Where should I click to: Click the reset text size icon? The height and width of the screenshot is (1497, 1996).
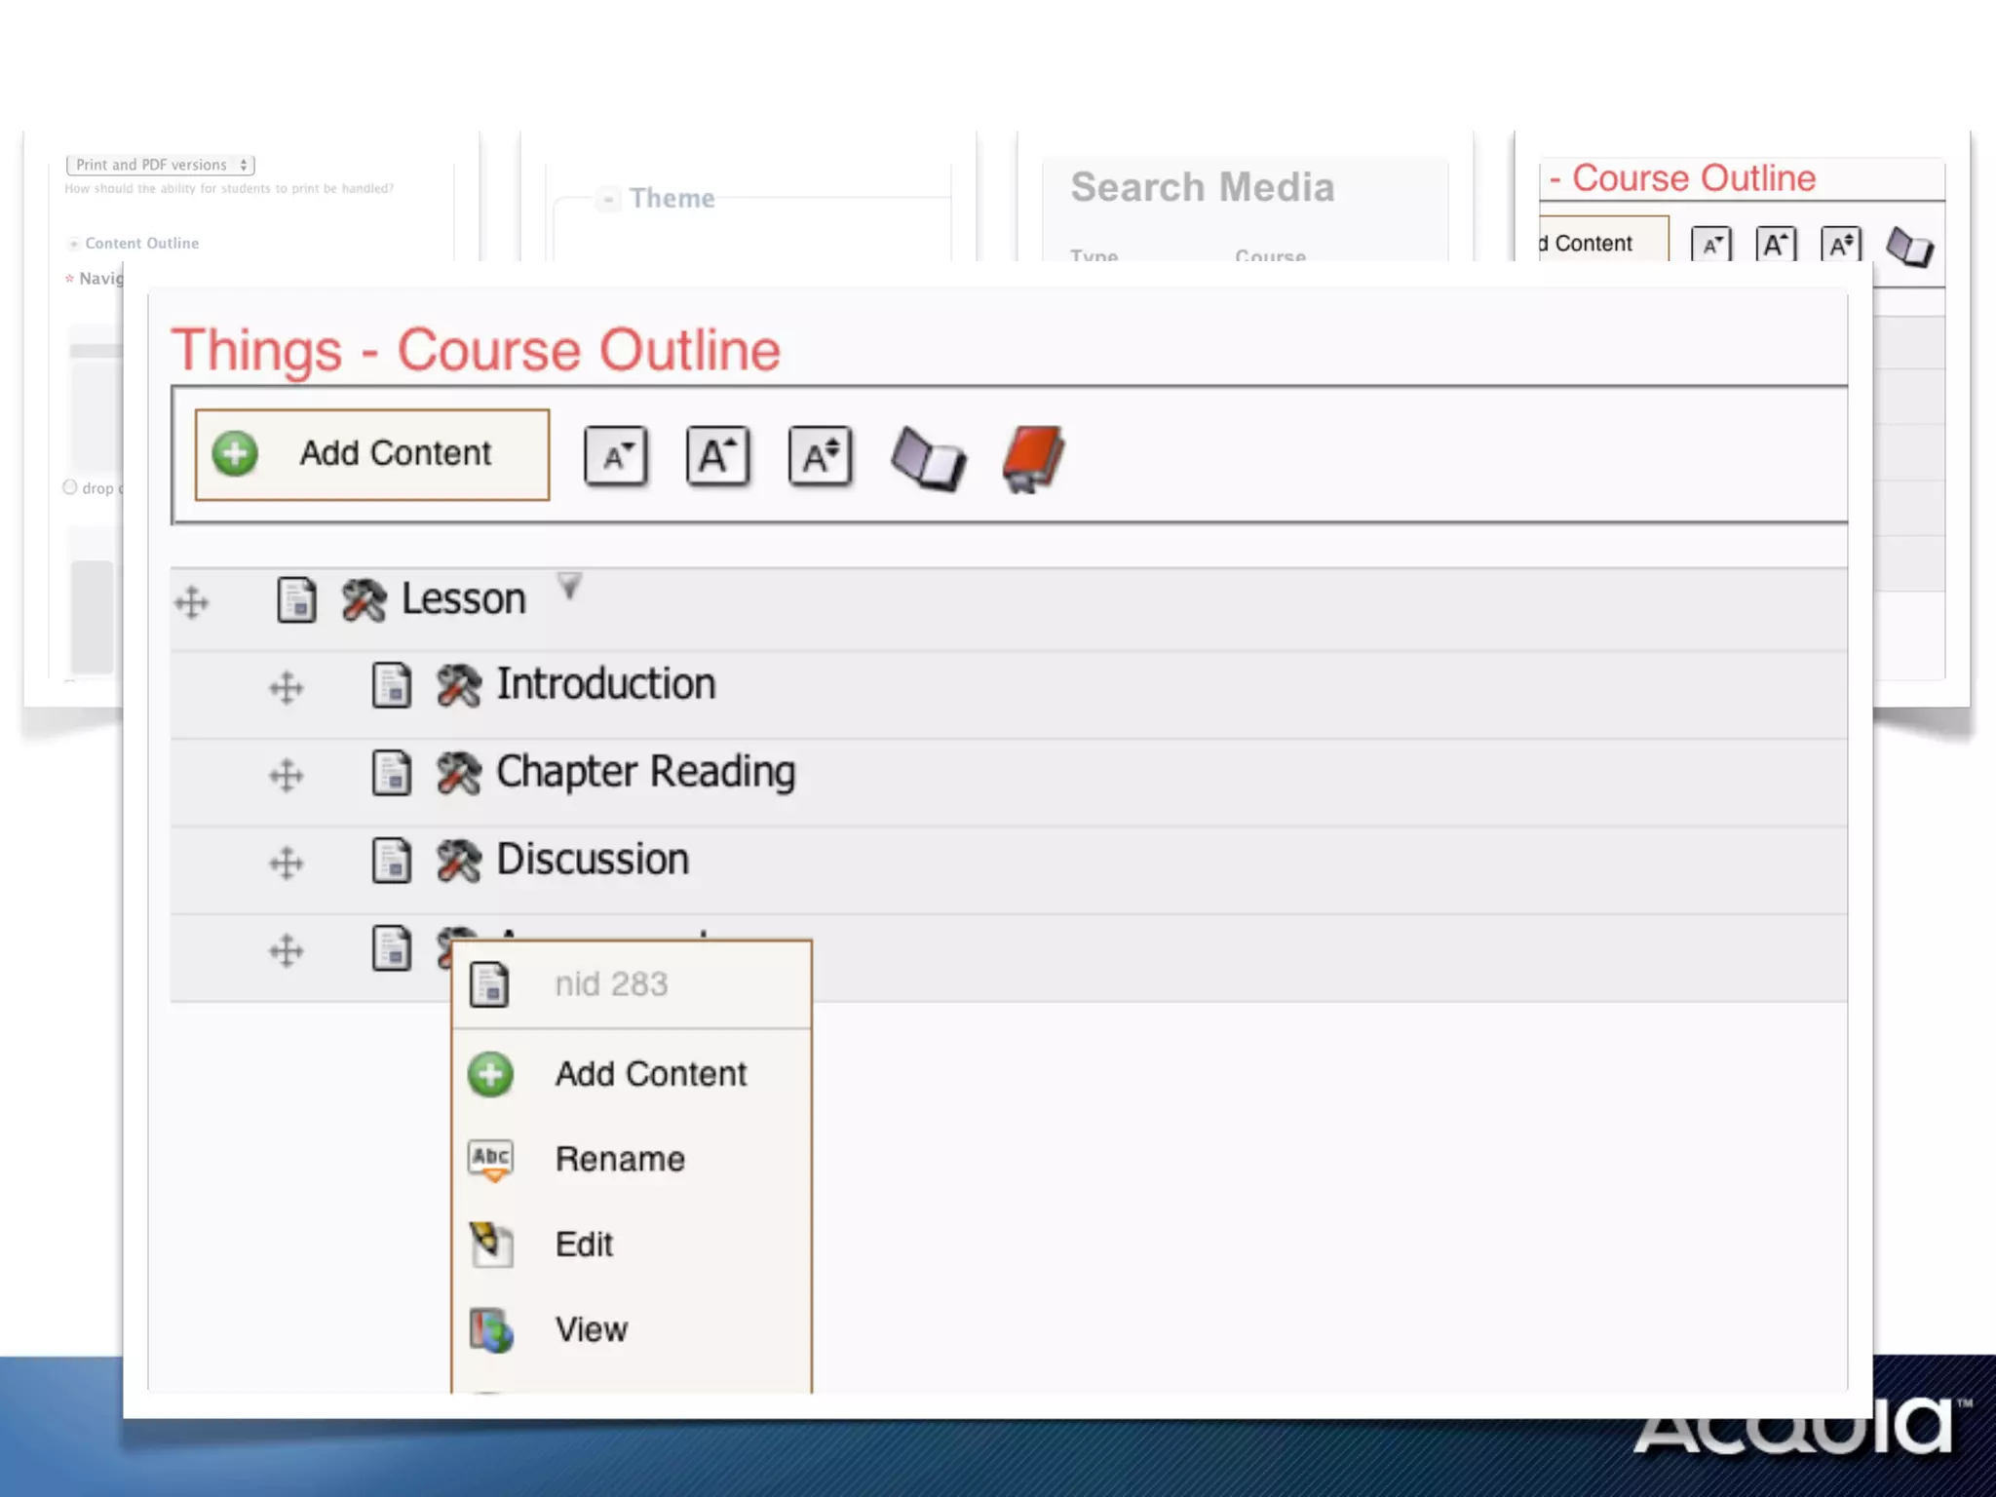tap(820, 455)
